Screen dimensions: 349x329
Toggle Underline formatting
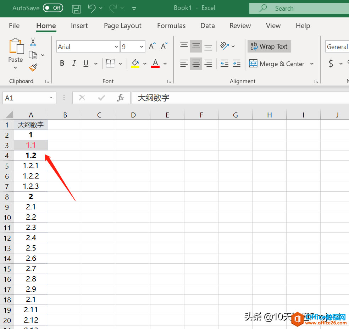coord(86,64)
